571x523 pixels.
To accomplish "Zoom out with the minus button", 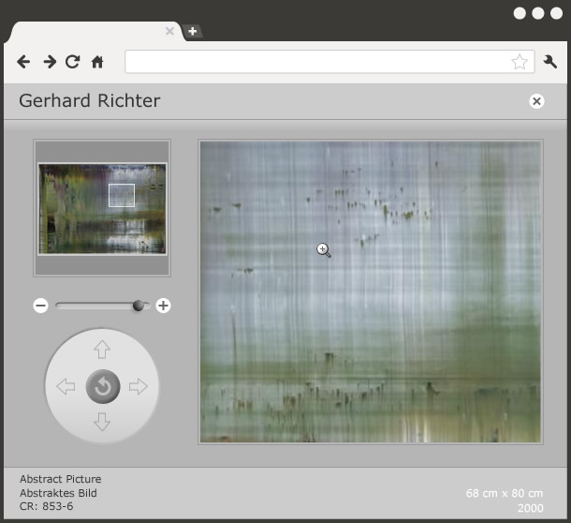I will (40, 306).
